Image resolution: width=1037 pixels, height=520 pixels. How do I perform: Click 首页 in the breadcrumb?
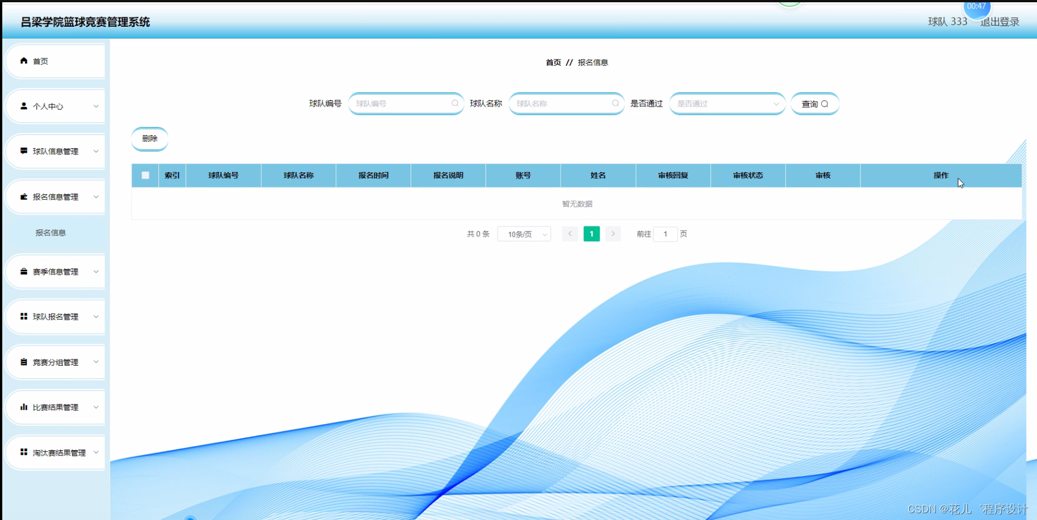(x=553, y=62)
